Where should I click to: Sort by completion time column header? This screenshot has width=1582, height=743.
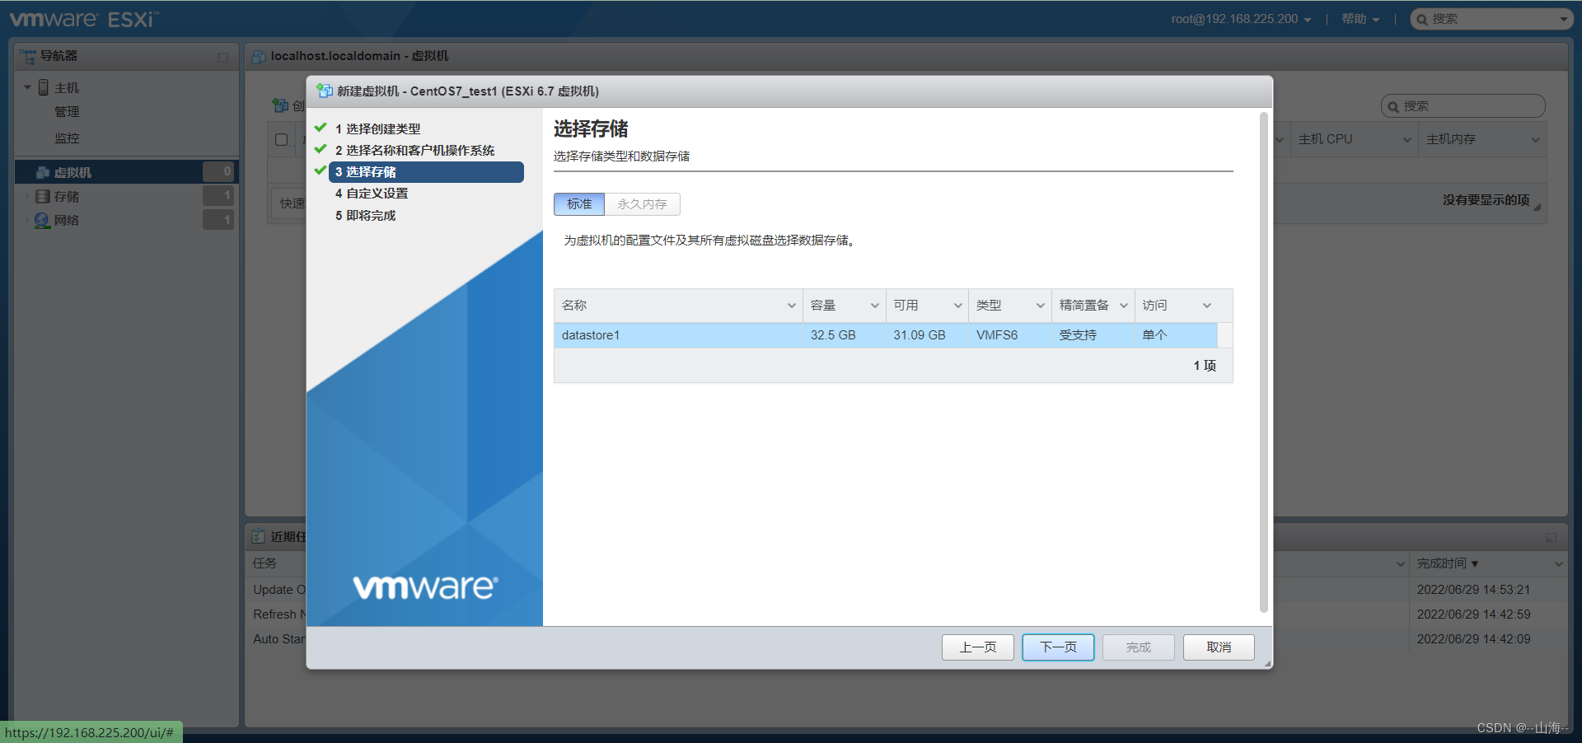point(1448,563)
